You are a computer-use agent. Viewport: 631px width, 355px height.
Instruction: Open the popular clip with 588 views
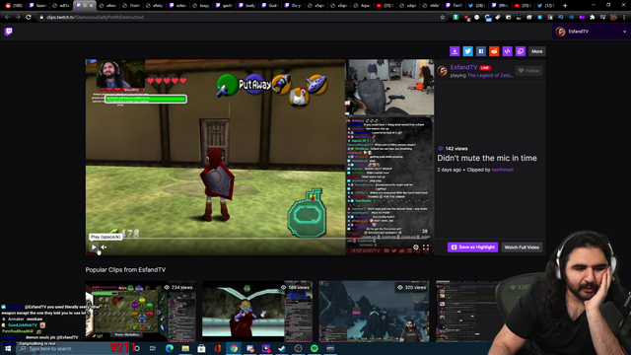[x=257, y=312]
